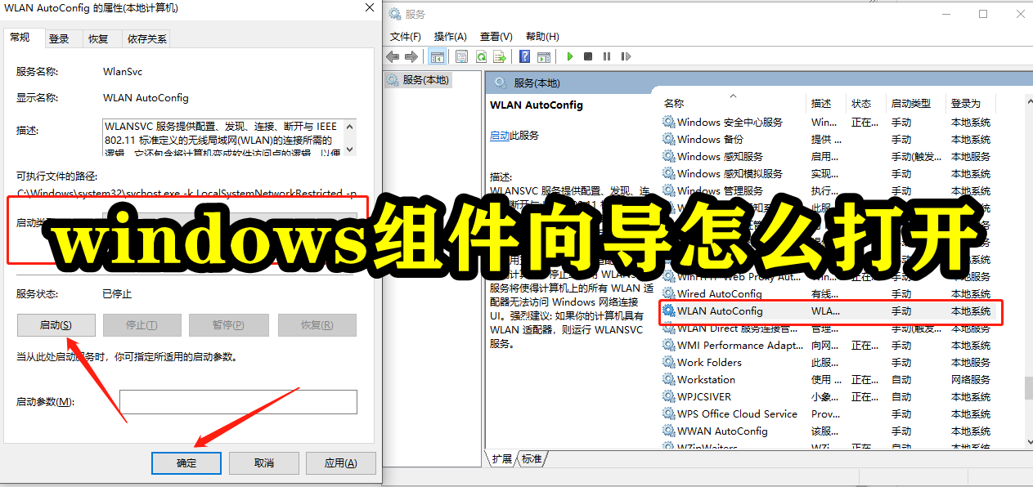Viewport: 1033px width, 487px height.
Task: Click gear icon of Wired AutoConfig row
Action: click(x=669, y=293)
